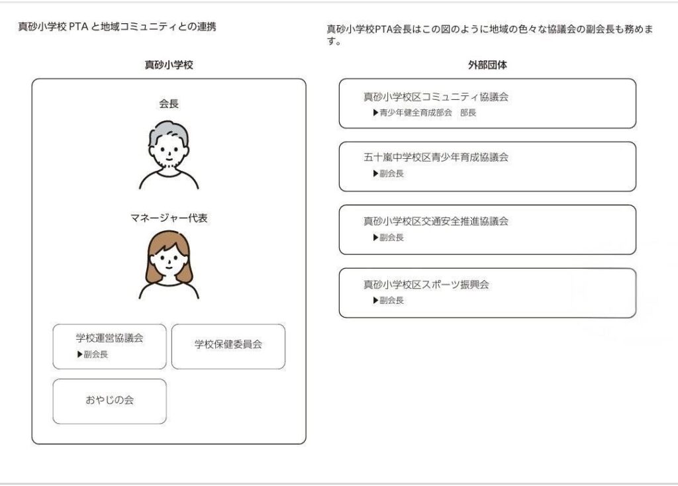Viewport: 678px width, 486px height.
Task: Click the ▶青少年健全育成部会 部長 arrow item
Action: 424,113
